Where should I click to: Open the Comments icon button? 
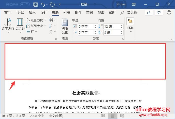click(159, 13)
